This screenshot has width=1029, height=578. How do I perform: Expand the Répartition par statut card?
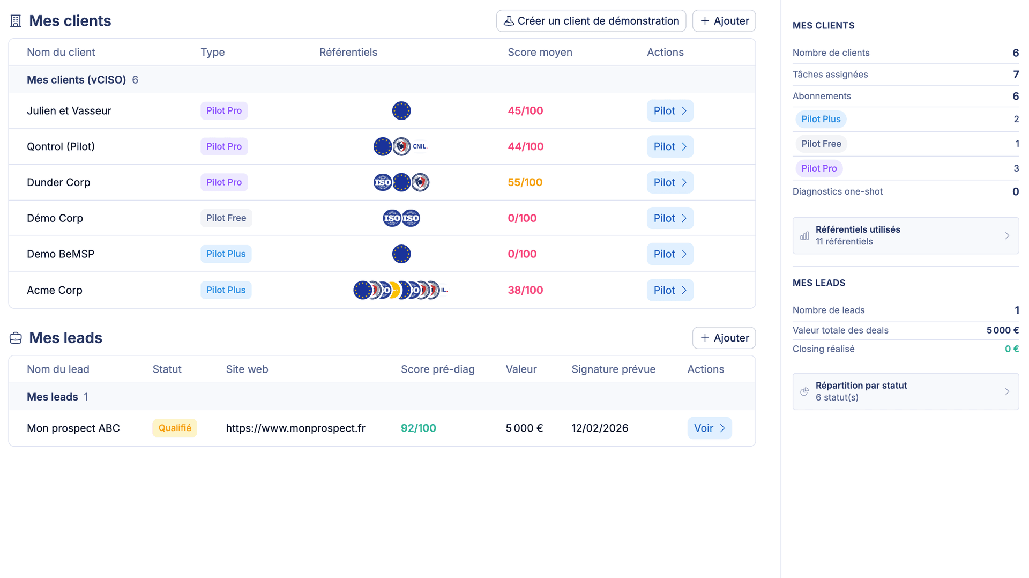pyautogui.click(x=905, y=392)
